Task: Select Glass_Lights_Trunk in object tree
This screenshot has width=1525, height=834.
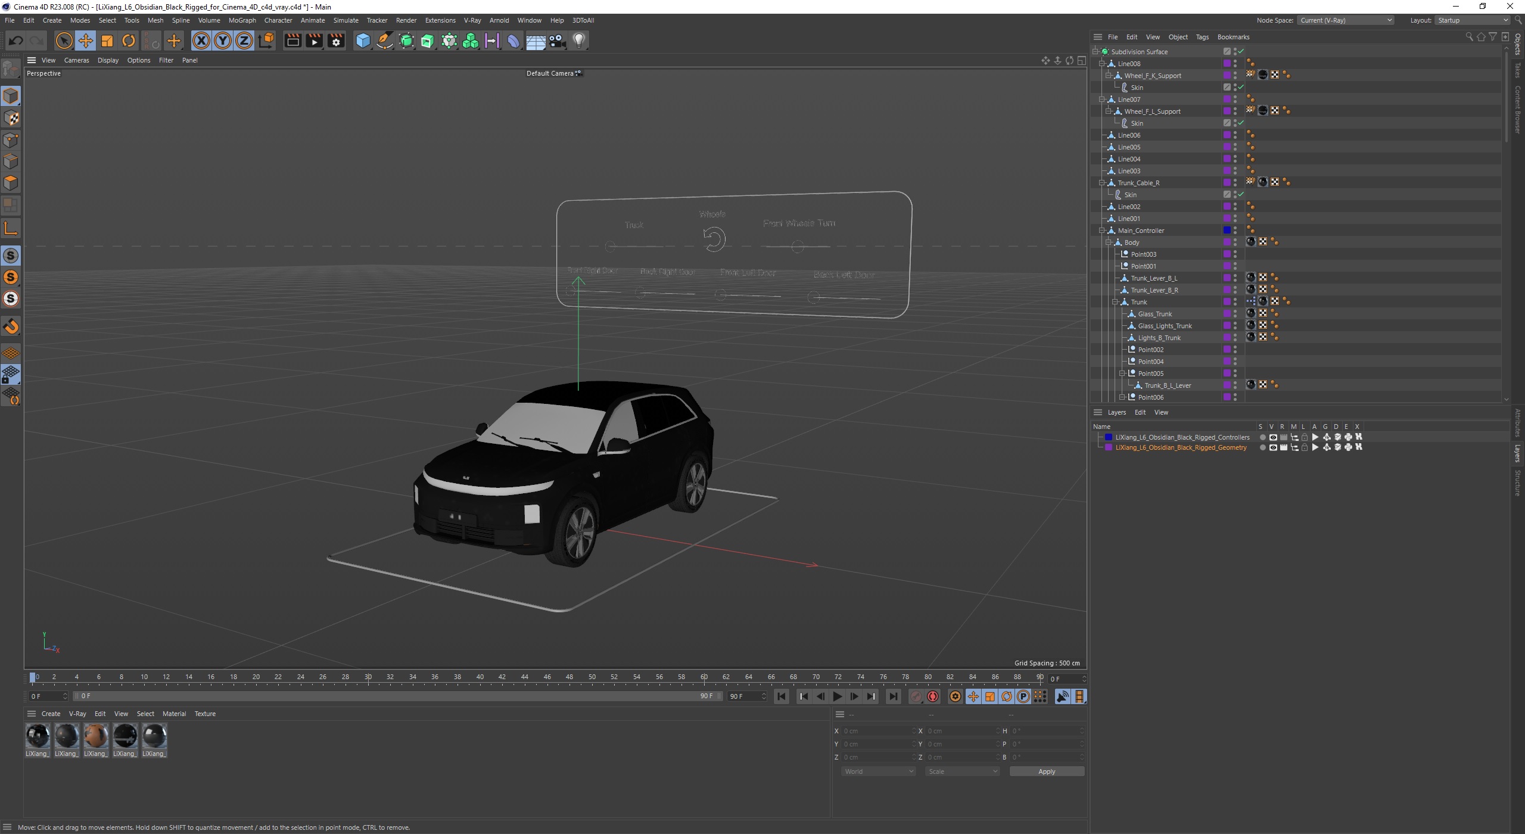Action: pos(1165,326)
